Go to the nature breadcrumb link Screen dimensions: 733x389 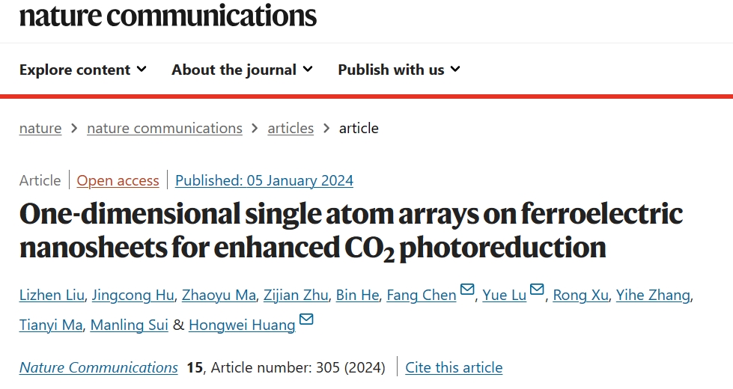tap(40, 128)
